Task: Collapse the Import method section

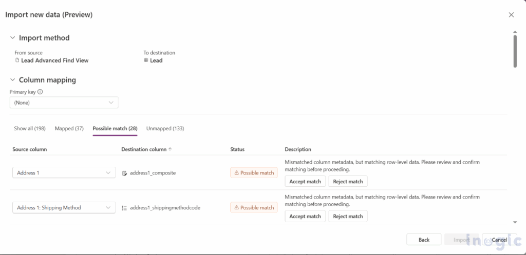Action: click(x=12, y=37)
